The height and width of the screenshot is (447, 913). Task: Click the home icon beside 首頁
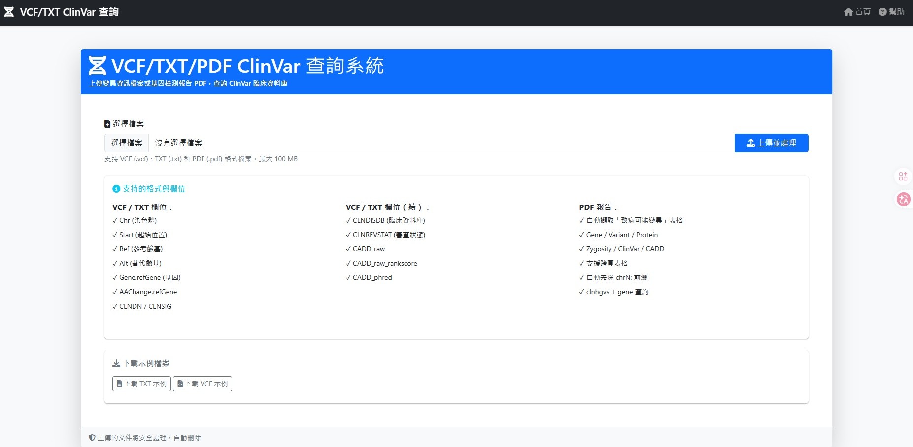click(848, 12)
